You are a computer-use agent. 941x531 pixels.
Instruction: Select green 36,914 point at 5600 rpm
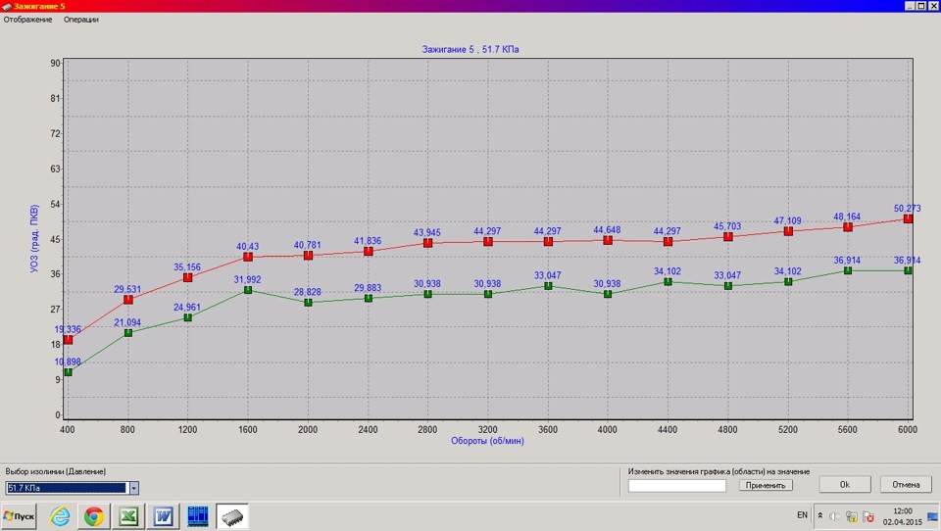(847, 270)
